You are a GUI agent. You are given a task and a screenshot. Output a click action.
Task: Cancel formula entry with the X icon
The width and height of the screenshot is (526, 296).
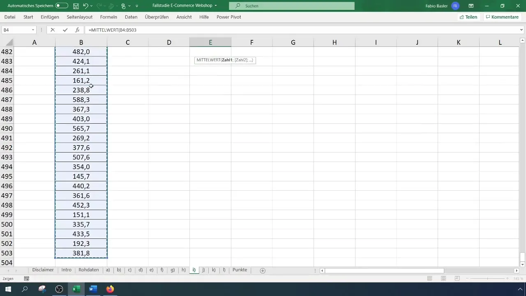[x=53, y=30]
